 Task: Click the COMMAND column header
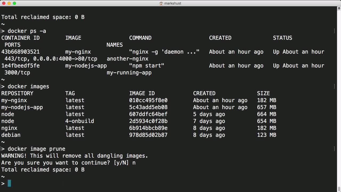click(x=140, y=38)
